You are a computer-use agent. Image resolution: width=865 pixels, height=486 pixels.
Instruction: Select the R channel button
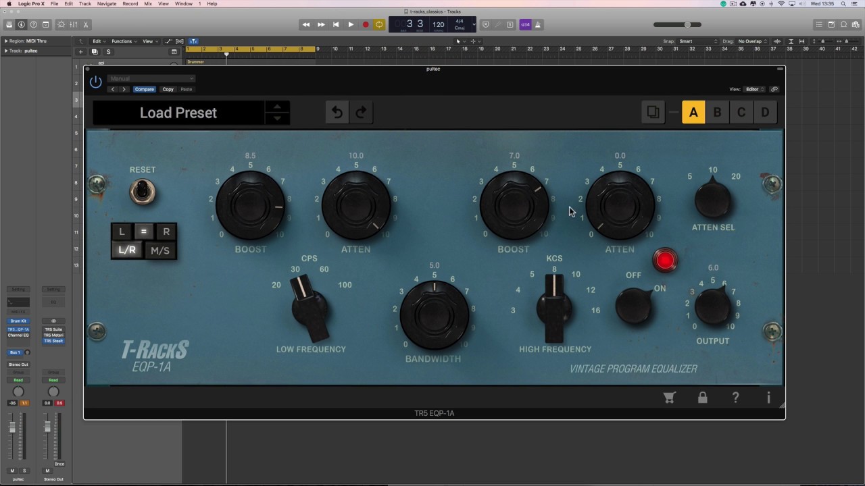point(166,232)
